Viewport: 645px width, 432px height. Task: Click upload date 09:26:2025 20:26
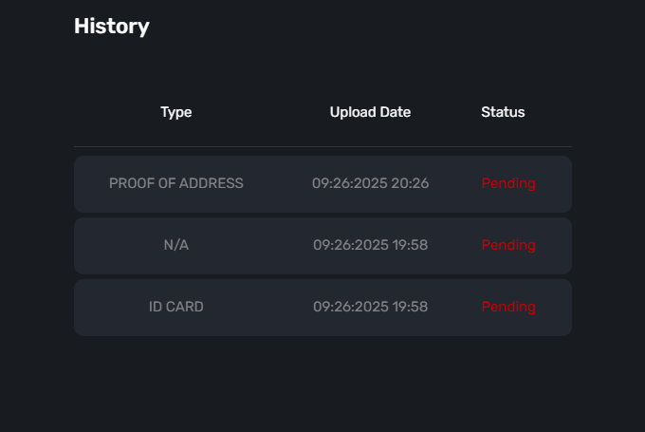[370, 183]
